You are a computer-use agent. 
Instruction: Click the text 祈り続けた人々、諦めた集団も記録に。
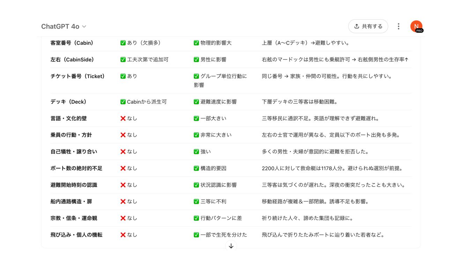pyautogui.click(x=308, y=218)
